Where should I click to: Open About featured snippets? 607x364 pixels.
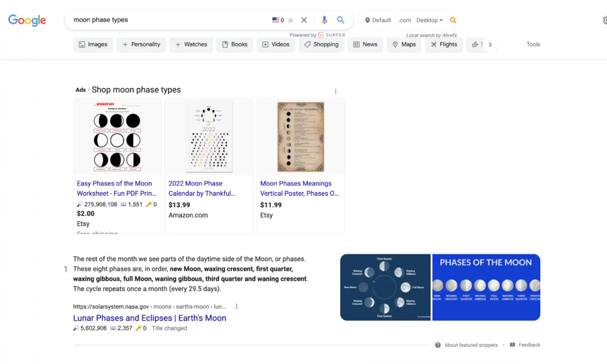471,345
